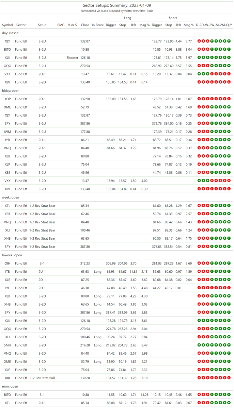Click the D timeframe arrow in the XRT row

199,214
